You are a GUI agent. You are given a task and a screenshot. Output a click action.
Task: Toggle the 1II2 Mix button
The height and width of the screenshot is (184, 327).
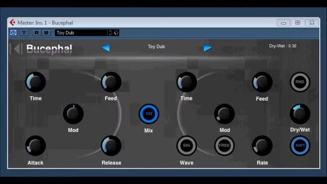click(149, 114)
